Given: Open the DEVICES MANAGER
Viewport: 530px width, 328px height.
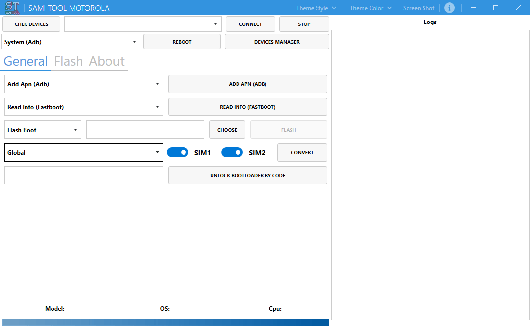Looking at the screenshot, I should pyautogui.click(x=276, y=41).
